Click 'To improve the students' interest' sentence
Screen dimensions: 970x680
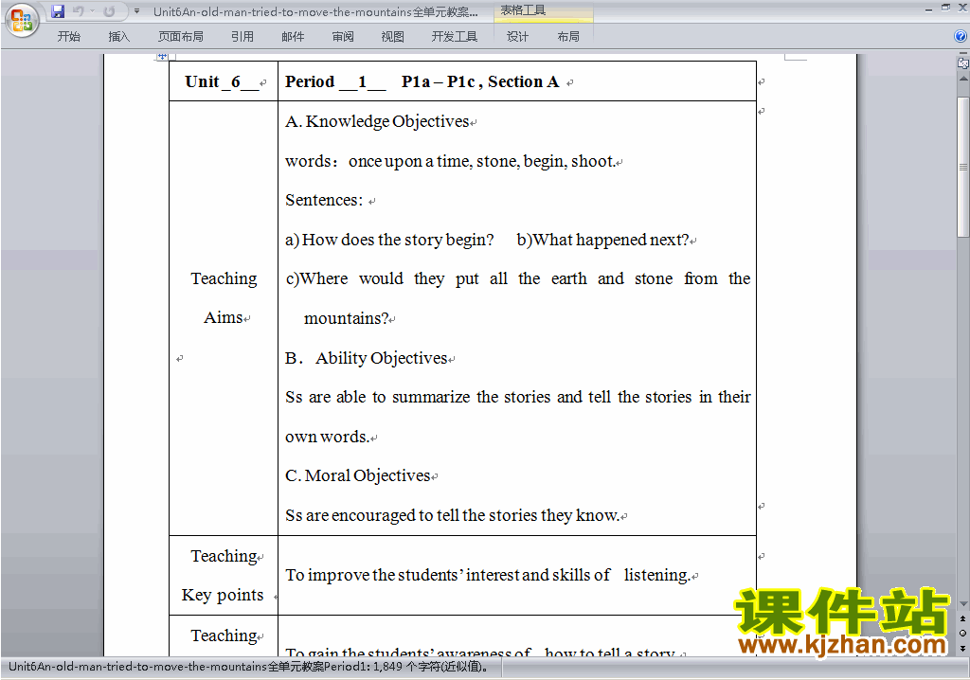(x=488, y=575)
